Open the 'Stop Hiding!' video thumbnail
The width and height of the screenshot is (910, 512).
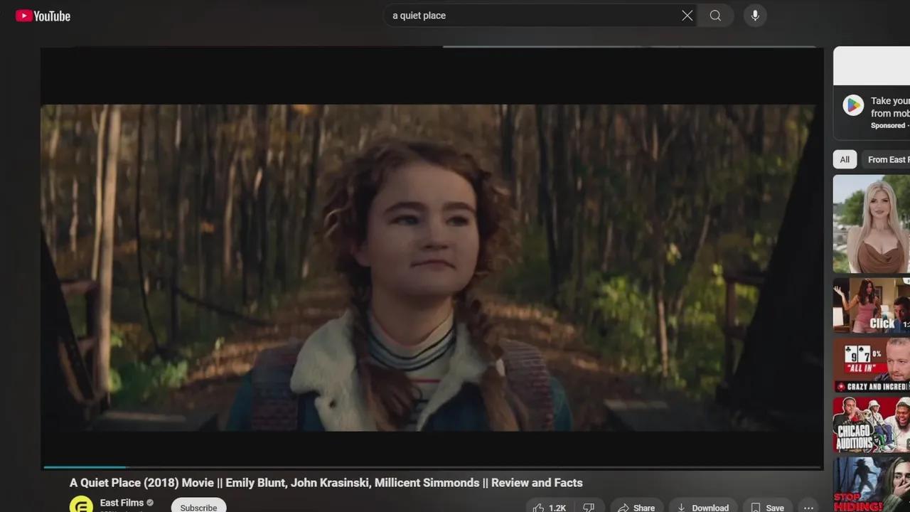pos(872,484)
